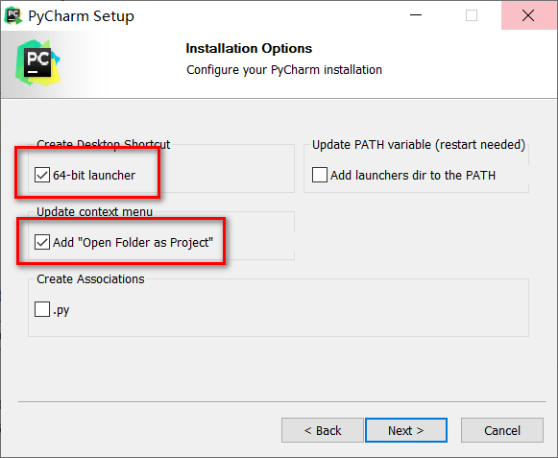Click the PyCharm icon in the title bar
The width and height of the screenshot is (558, 458).
coord(13,16)
